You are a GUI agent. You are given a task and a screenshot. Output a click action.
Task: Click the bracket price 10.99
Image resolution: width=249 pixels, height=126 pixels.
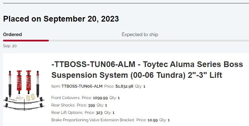[153, 120]
